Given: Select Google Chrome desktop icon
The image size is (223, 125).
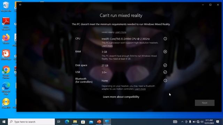Looking at the screenshot, I should [6, 72].
